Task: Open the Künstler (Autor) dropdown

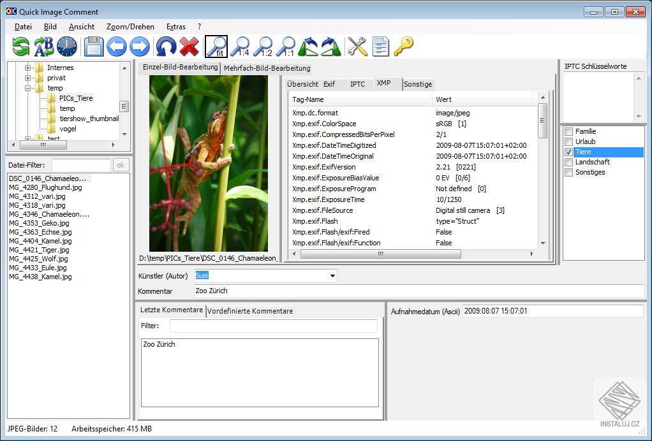Action: [332, 276]
